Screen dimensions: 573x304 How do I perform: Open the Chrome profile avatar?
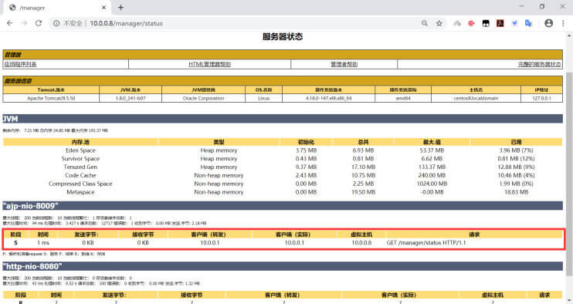pos(548,23)
